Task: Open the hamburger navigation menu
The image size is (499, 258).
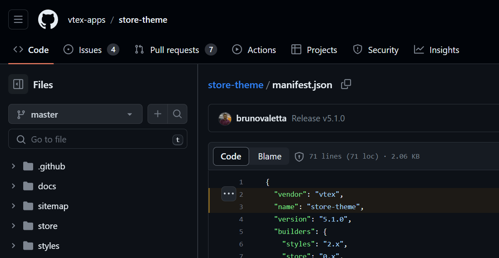Action: tap(18, 19)
